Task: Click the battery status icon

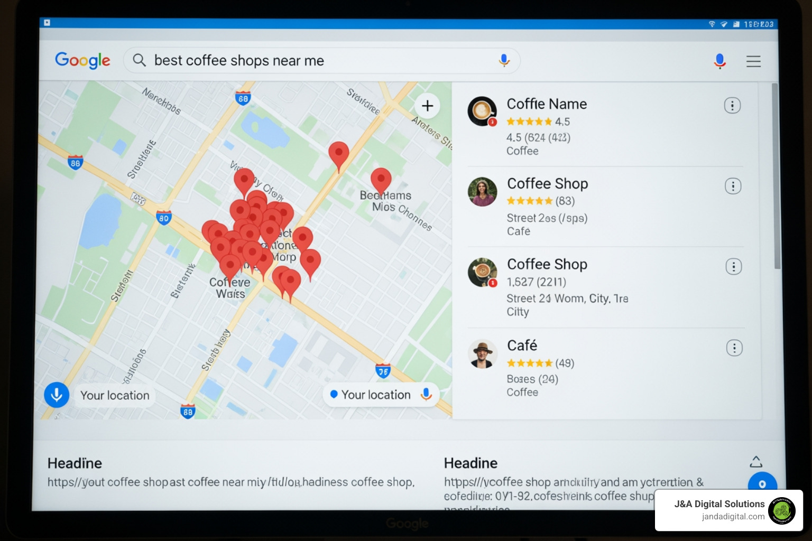Action: click(x=736, y=24)
